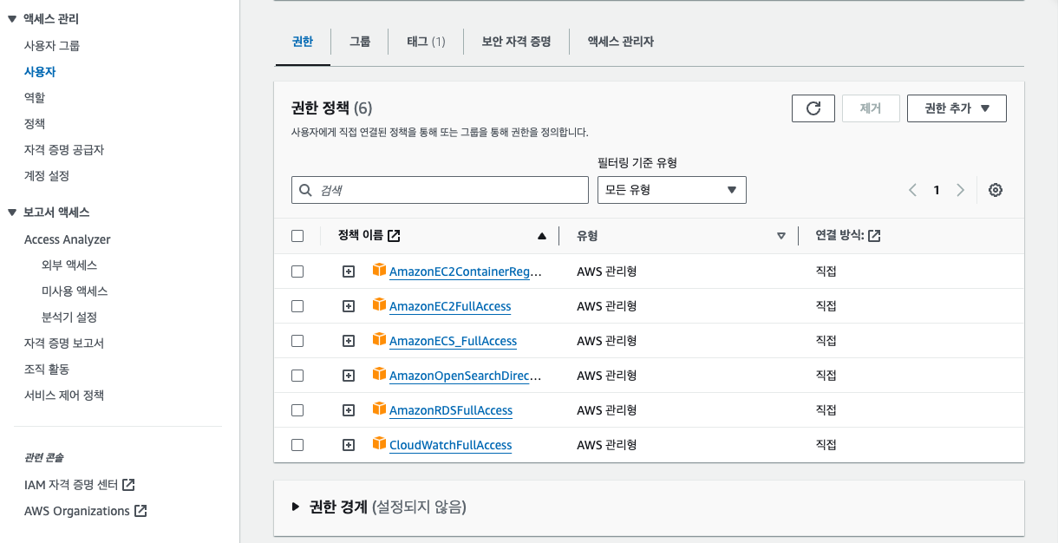Open the table preferences gear icon
Image resolution: width=1058 pixels, height=543 pixels.
coord(996,190)
